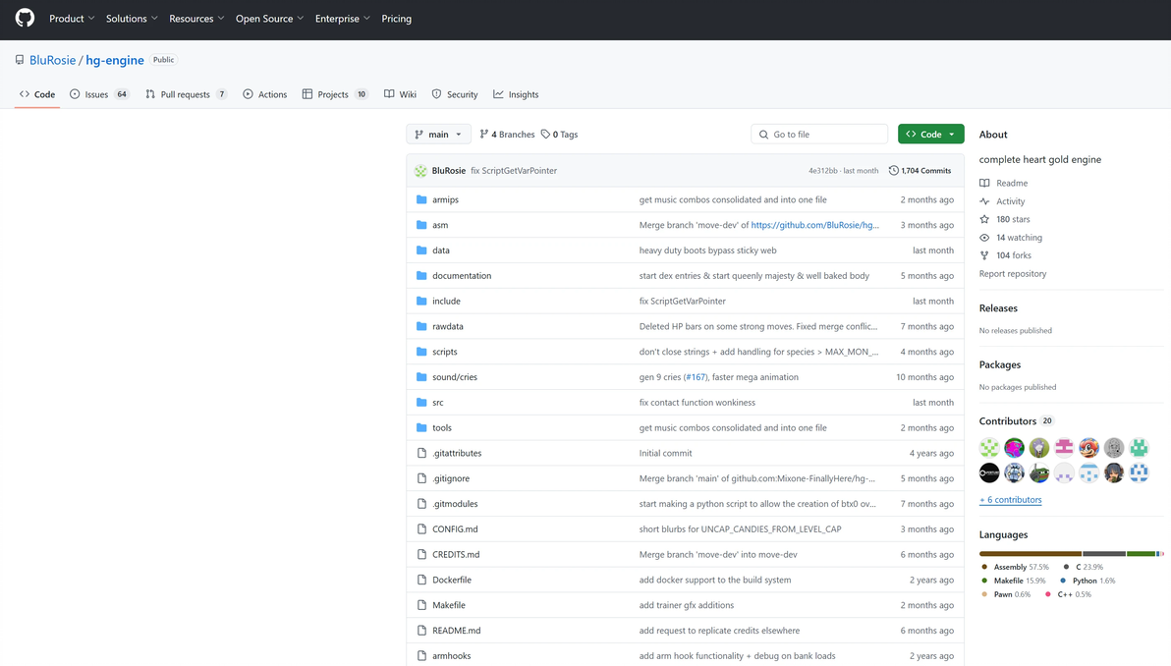This screenshot has height=666, width=1171.
Task: Click the forks icon in About
Action: tap(984, 255)
